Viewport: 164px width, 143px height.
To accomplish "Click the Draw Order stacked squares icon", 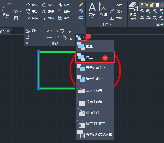I will [78, 37].
